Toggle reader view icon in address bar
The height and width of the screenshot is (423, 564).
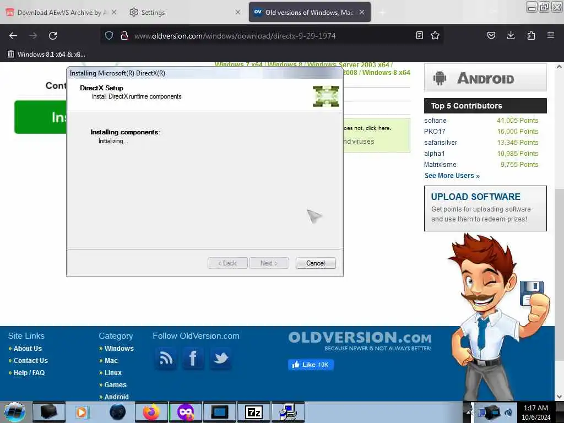(x=419, y=35)
